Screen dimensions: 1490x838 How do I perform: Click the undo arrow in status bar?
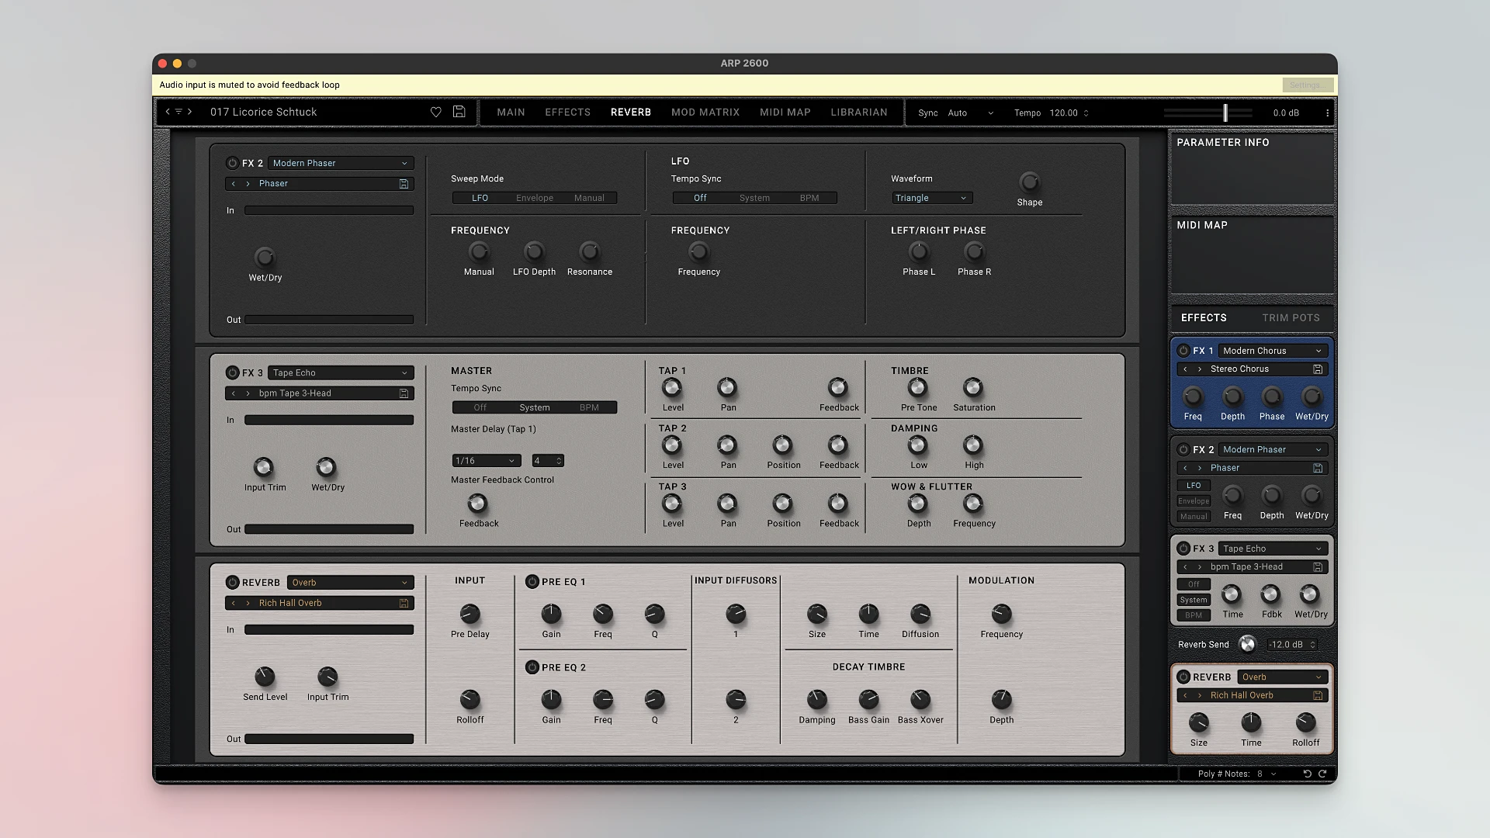[1308, 774]
